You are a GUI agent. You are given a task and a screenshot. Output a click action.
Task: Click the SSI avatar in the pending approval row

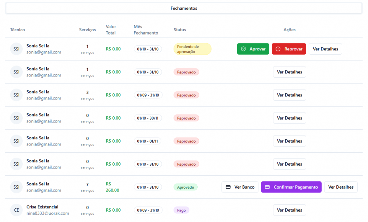pyautogui.click(x=16, y=49)
